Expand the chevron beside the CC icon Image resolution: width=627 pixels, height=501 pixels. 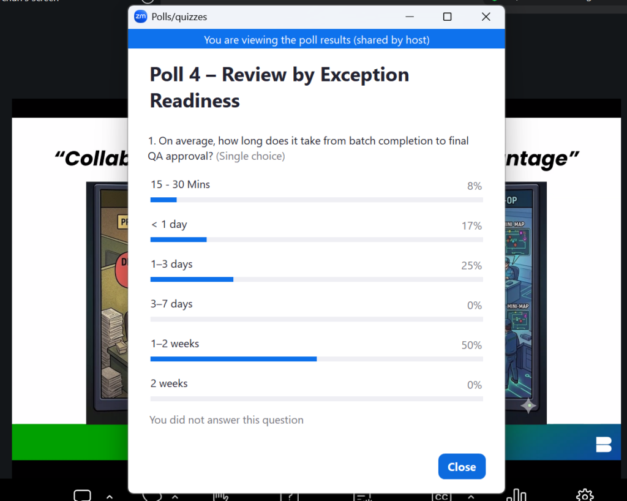[x=471, y=497]
